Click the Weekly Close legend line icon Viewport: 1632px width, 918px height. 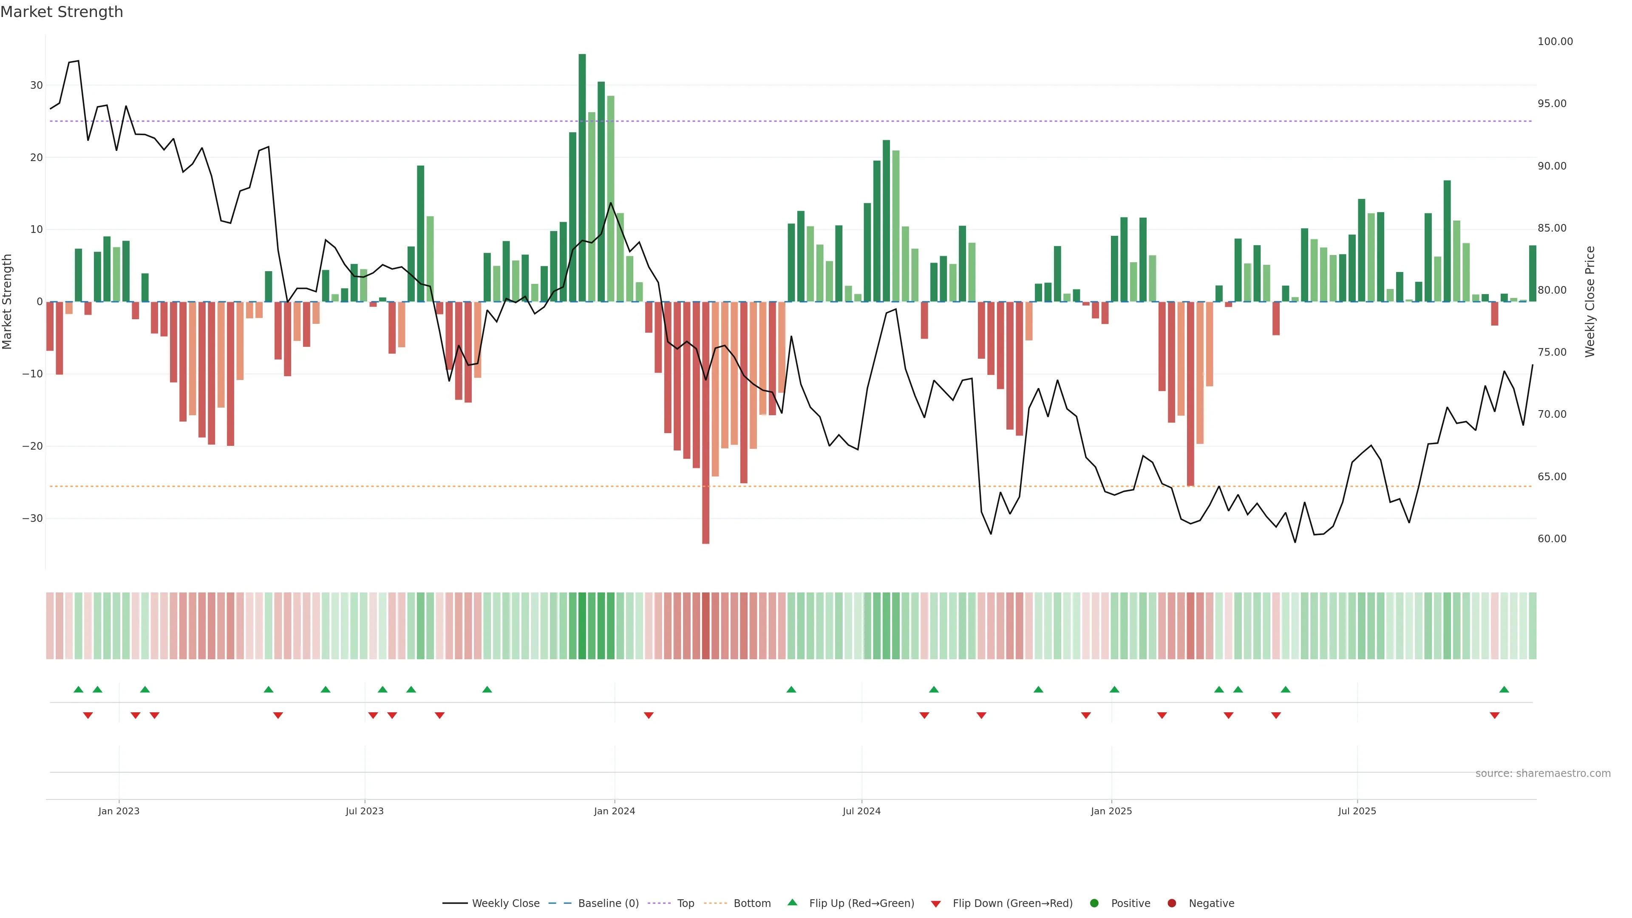point(455,904)
